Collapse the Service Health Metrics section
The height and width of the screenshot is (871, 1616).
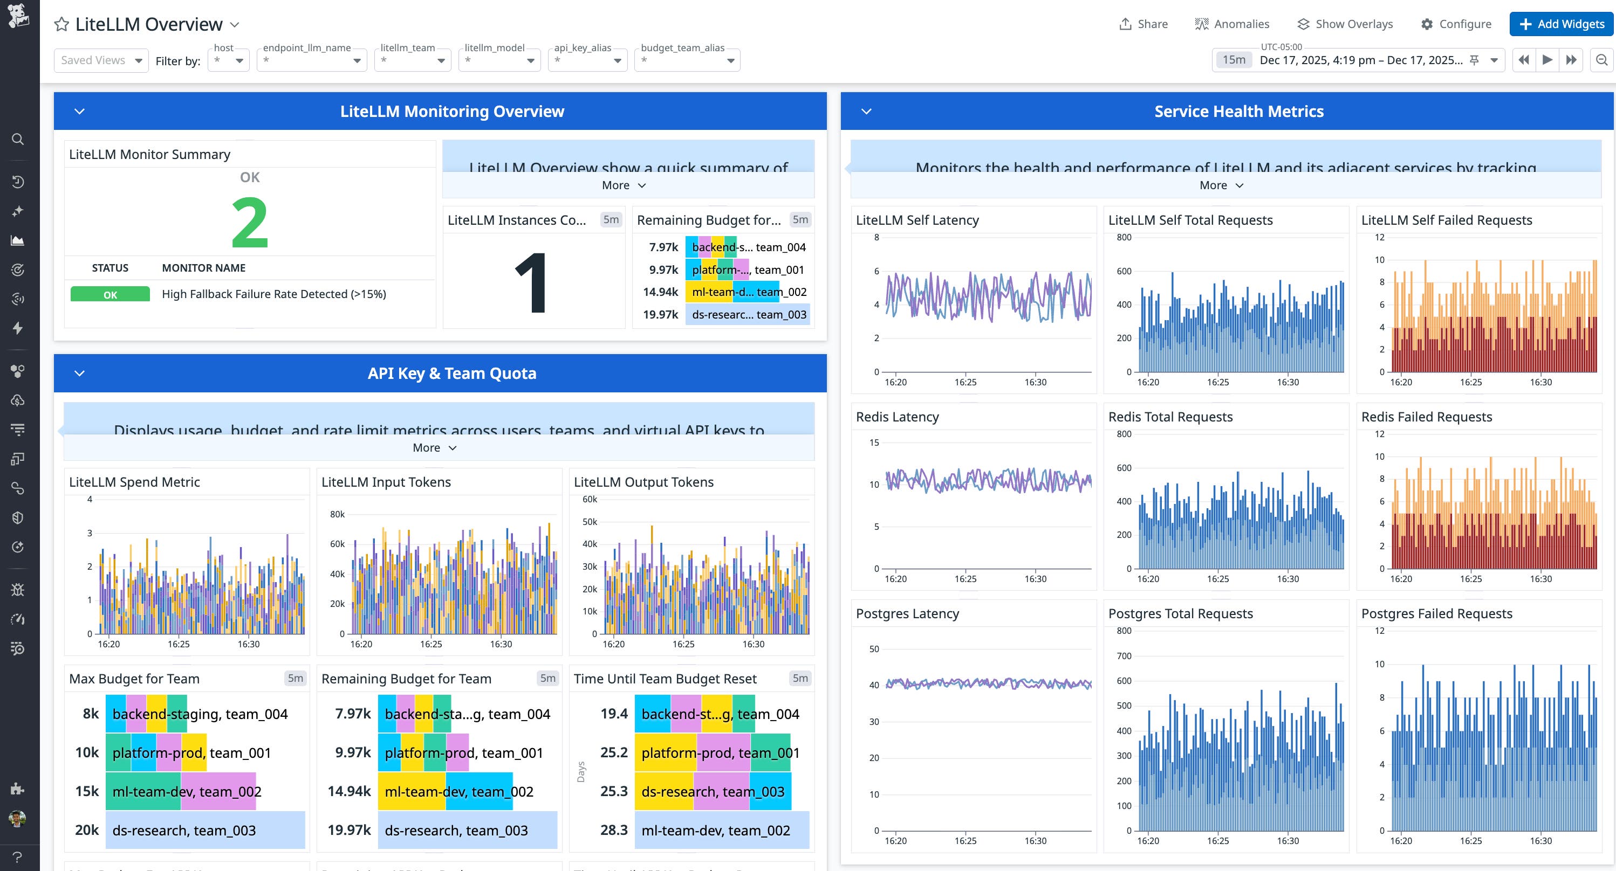click(866, 111)
